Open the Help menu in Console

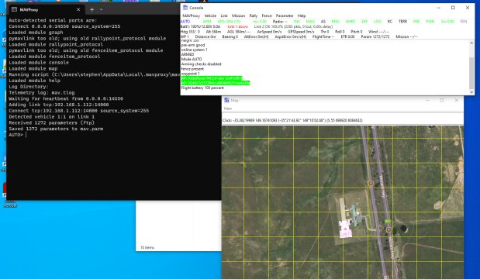point(302,15)
